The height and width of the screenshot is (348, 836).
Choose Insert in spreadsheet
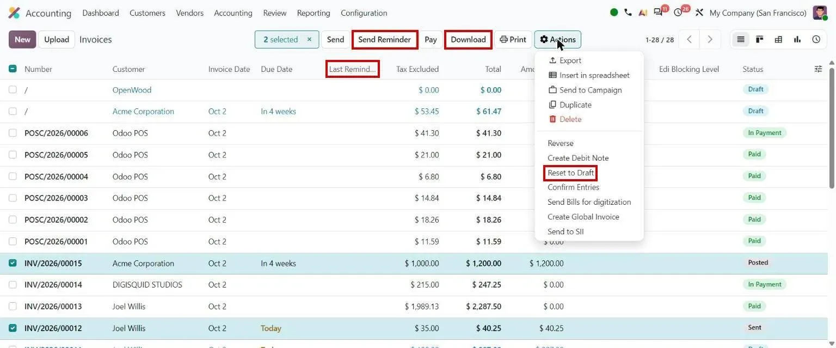[589, 75]
